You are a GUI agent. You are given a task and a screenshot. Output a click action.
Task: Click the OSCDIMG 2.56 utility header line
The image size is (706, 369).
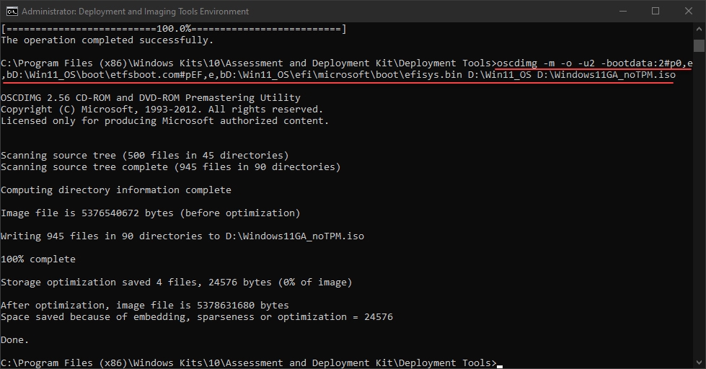tap(151, 98)
